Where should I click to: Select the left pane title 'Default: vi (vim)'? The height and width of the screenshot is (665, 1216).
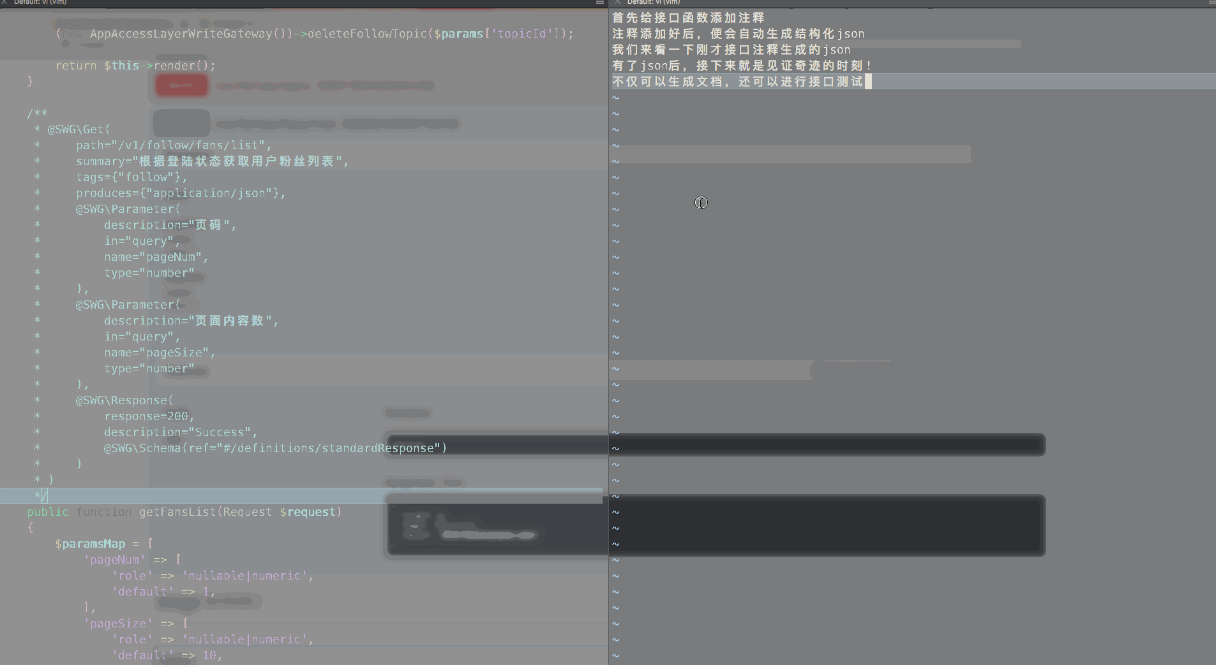pyautogui.click(x=40, y=3)
